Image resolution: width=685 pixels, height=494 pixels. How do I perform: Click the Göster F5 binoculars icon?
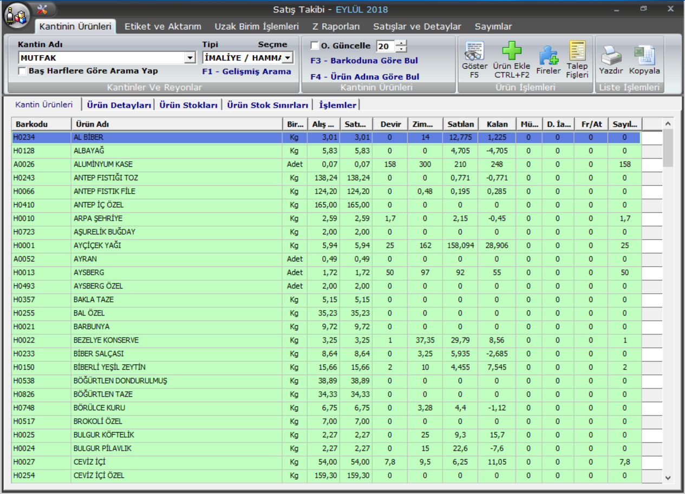(x=474, y=52)
